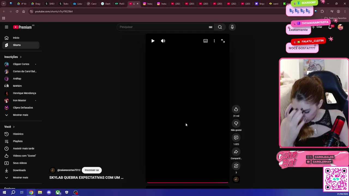The image size is (349, 196).
Task: Navigate back in Chrome
Action: point(4,11)
